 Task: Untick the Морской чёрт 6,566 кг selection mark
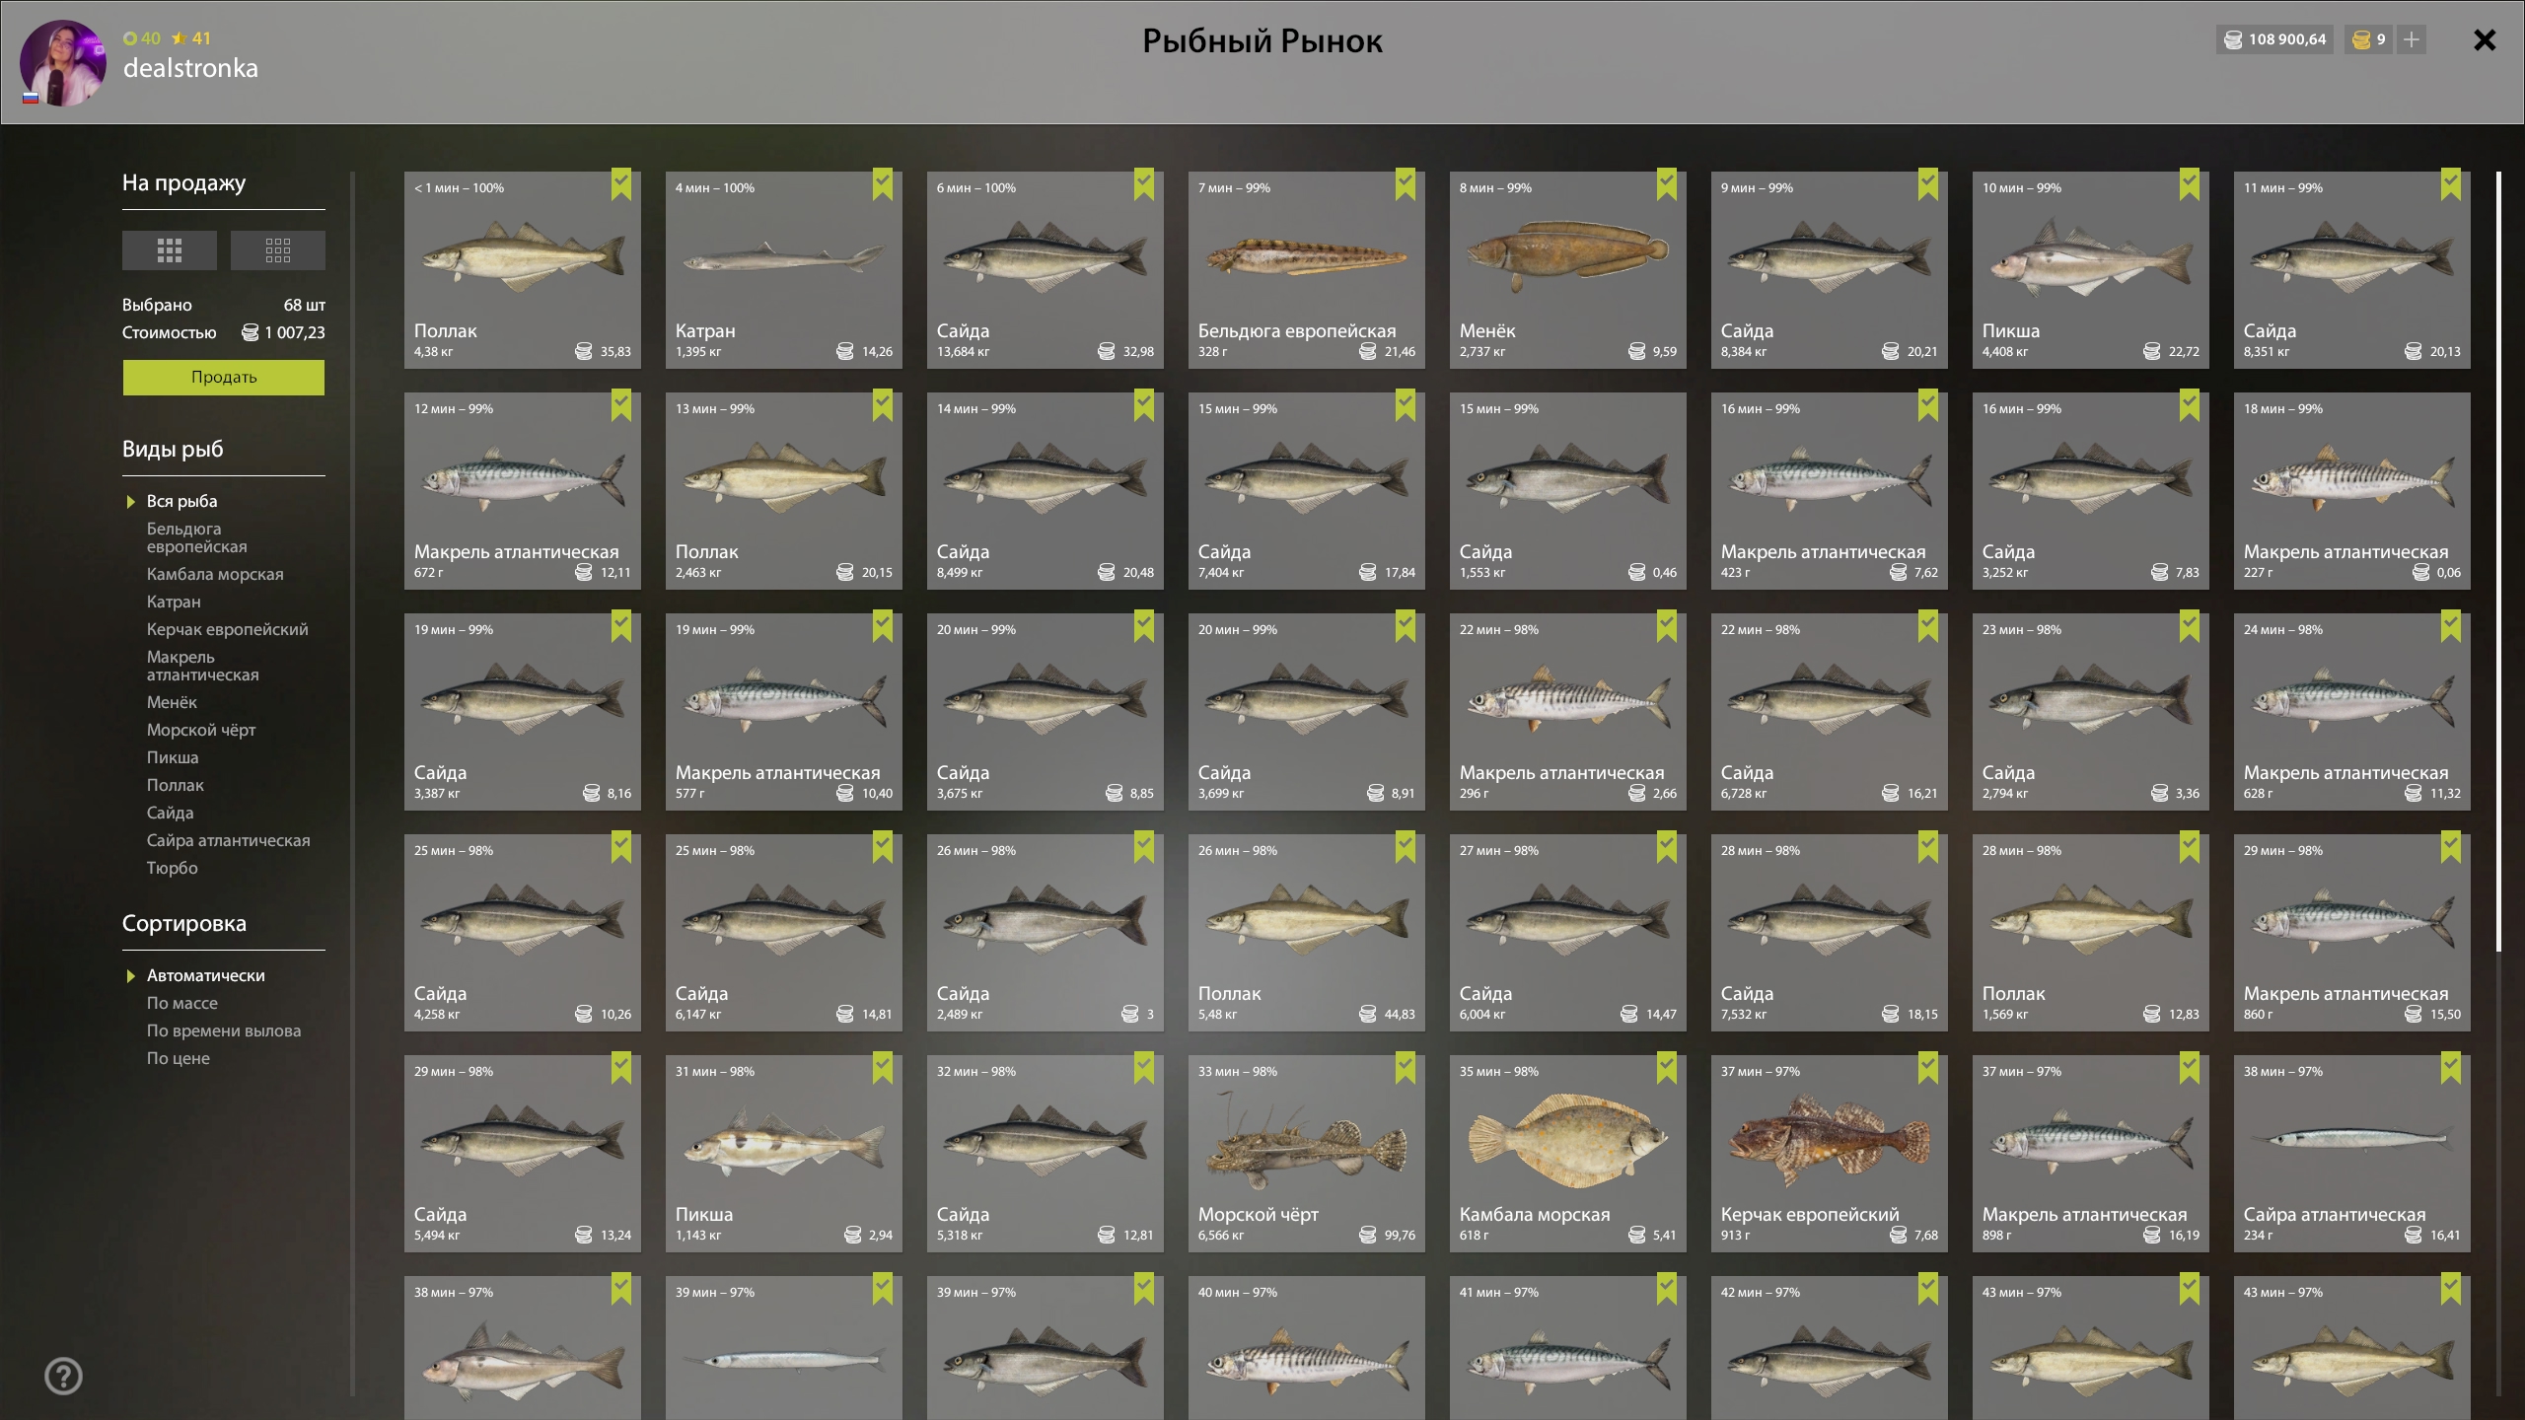point(1406,1068)
